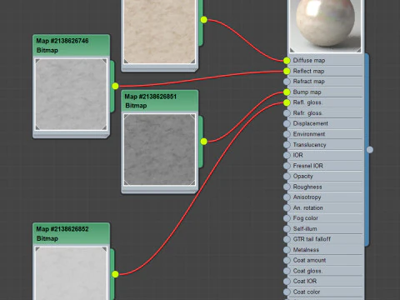The height and width of the screenshot is (300, 400).
Task: Click the Coat IOR input socket
Action: [x=287, y=282]
